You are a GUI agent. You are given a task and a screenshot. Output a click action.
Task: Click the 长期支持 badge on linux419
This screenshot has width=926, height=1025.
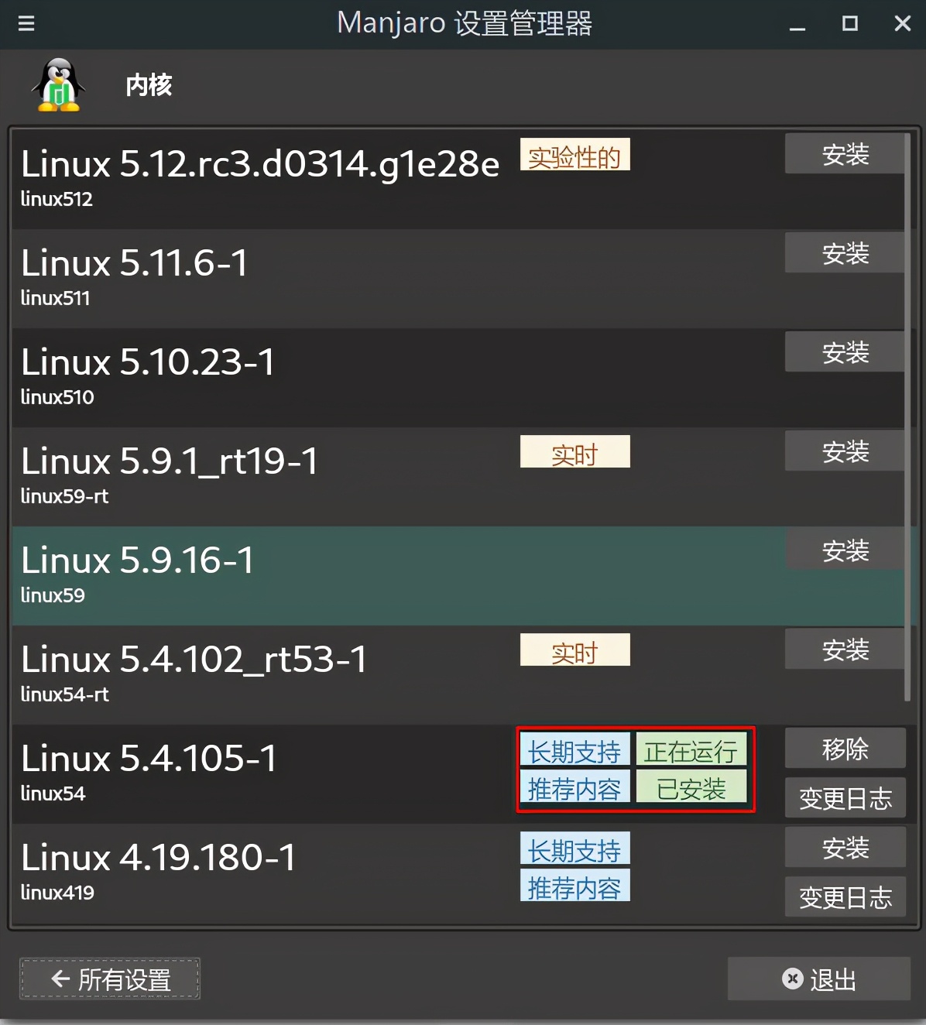pyautogui.click(x=574, y=848)
